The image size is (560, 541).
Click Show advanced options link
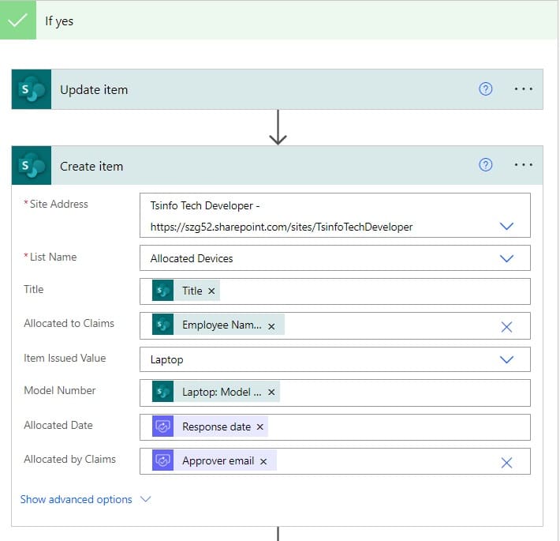[76, 499]
